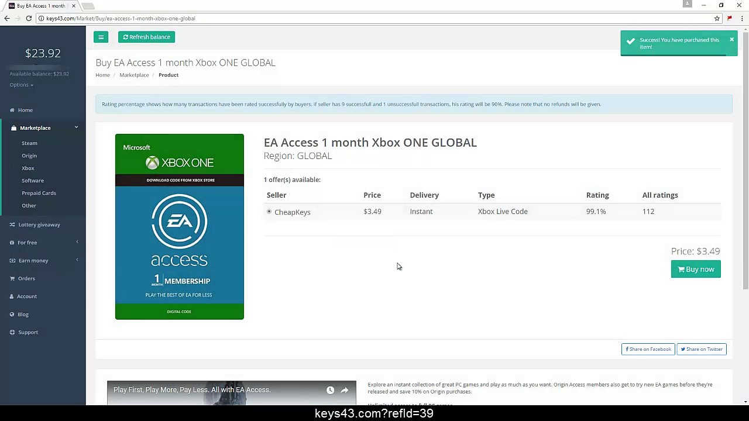Open the Steam marketplace category
This screenshot has width=749, height=421.
(x=29, y=143)
